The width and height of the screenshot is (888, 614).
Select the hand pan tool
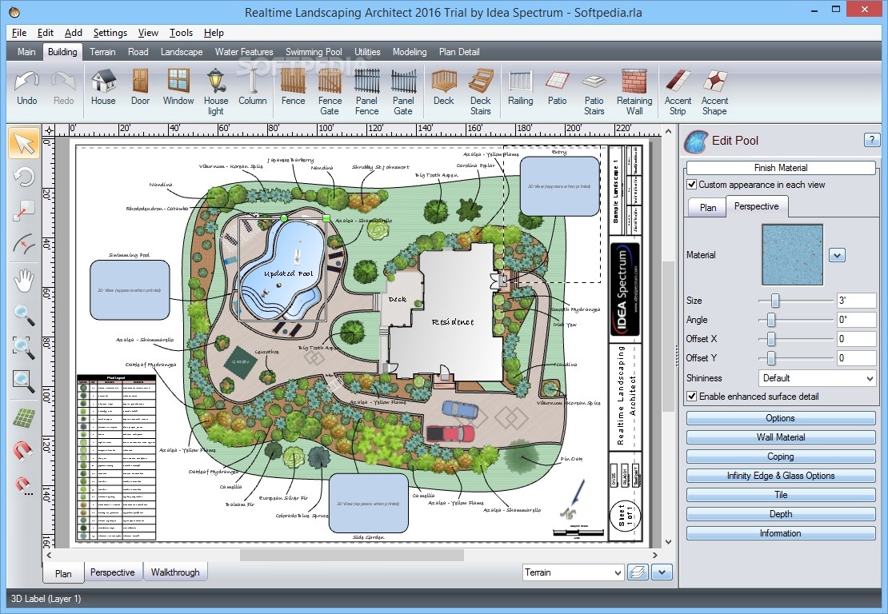pyautogui.click(x=24, y=280)
